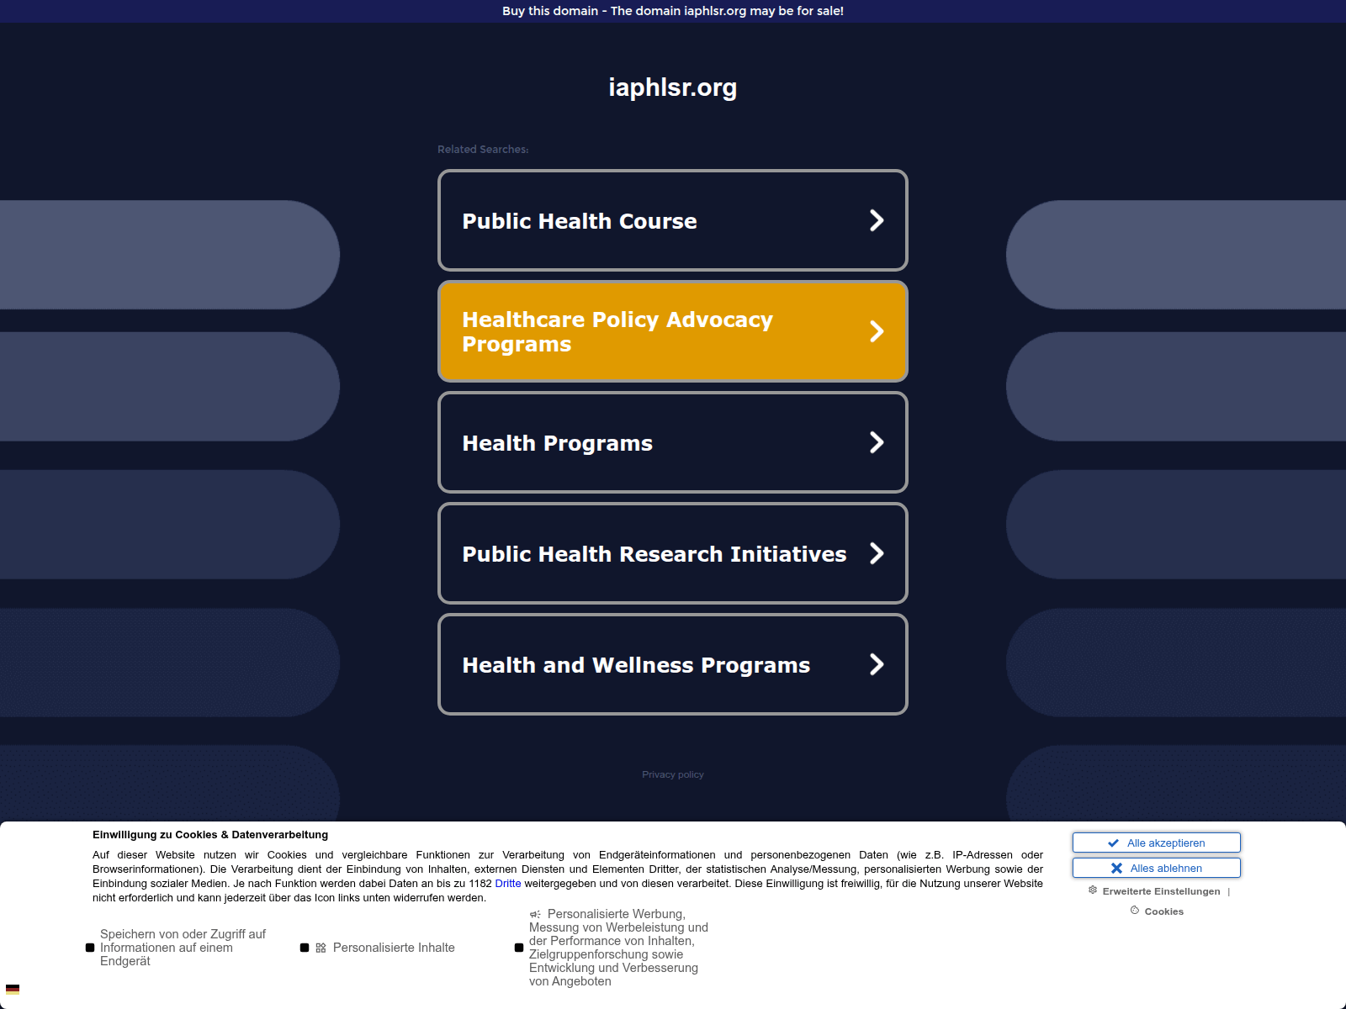Click the megaphone icon by Personalisierte Werbung
1346x1009 pixels.
tap(535, 914)
